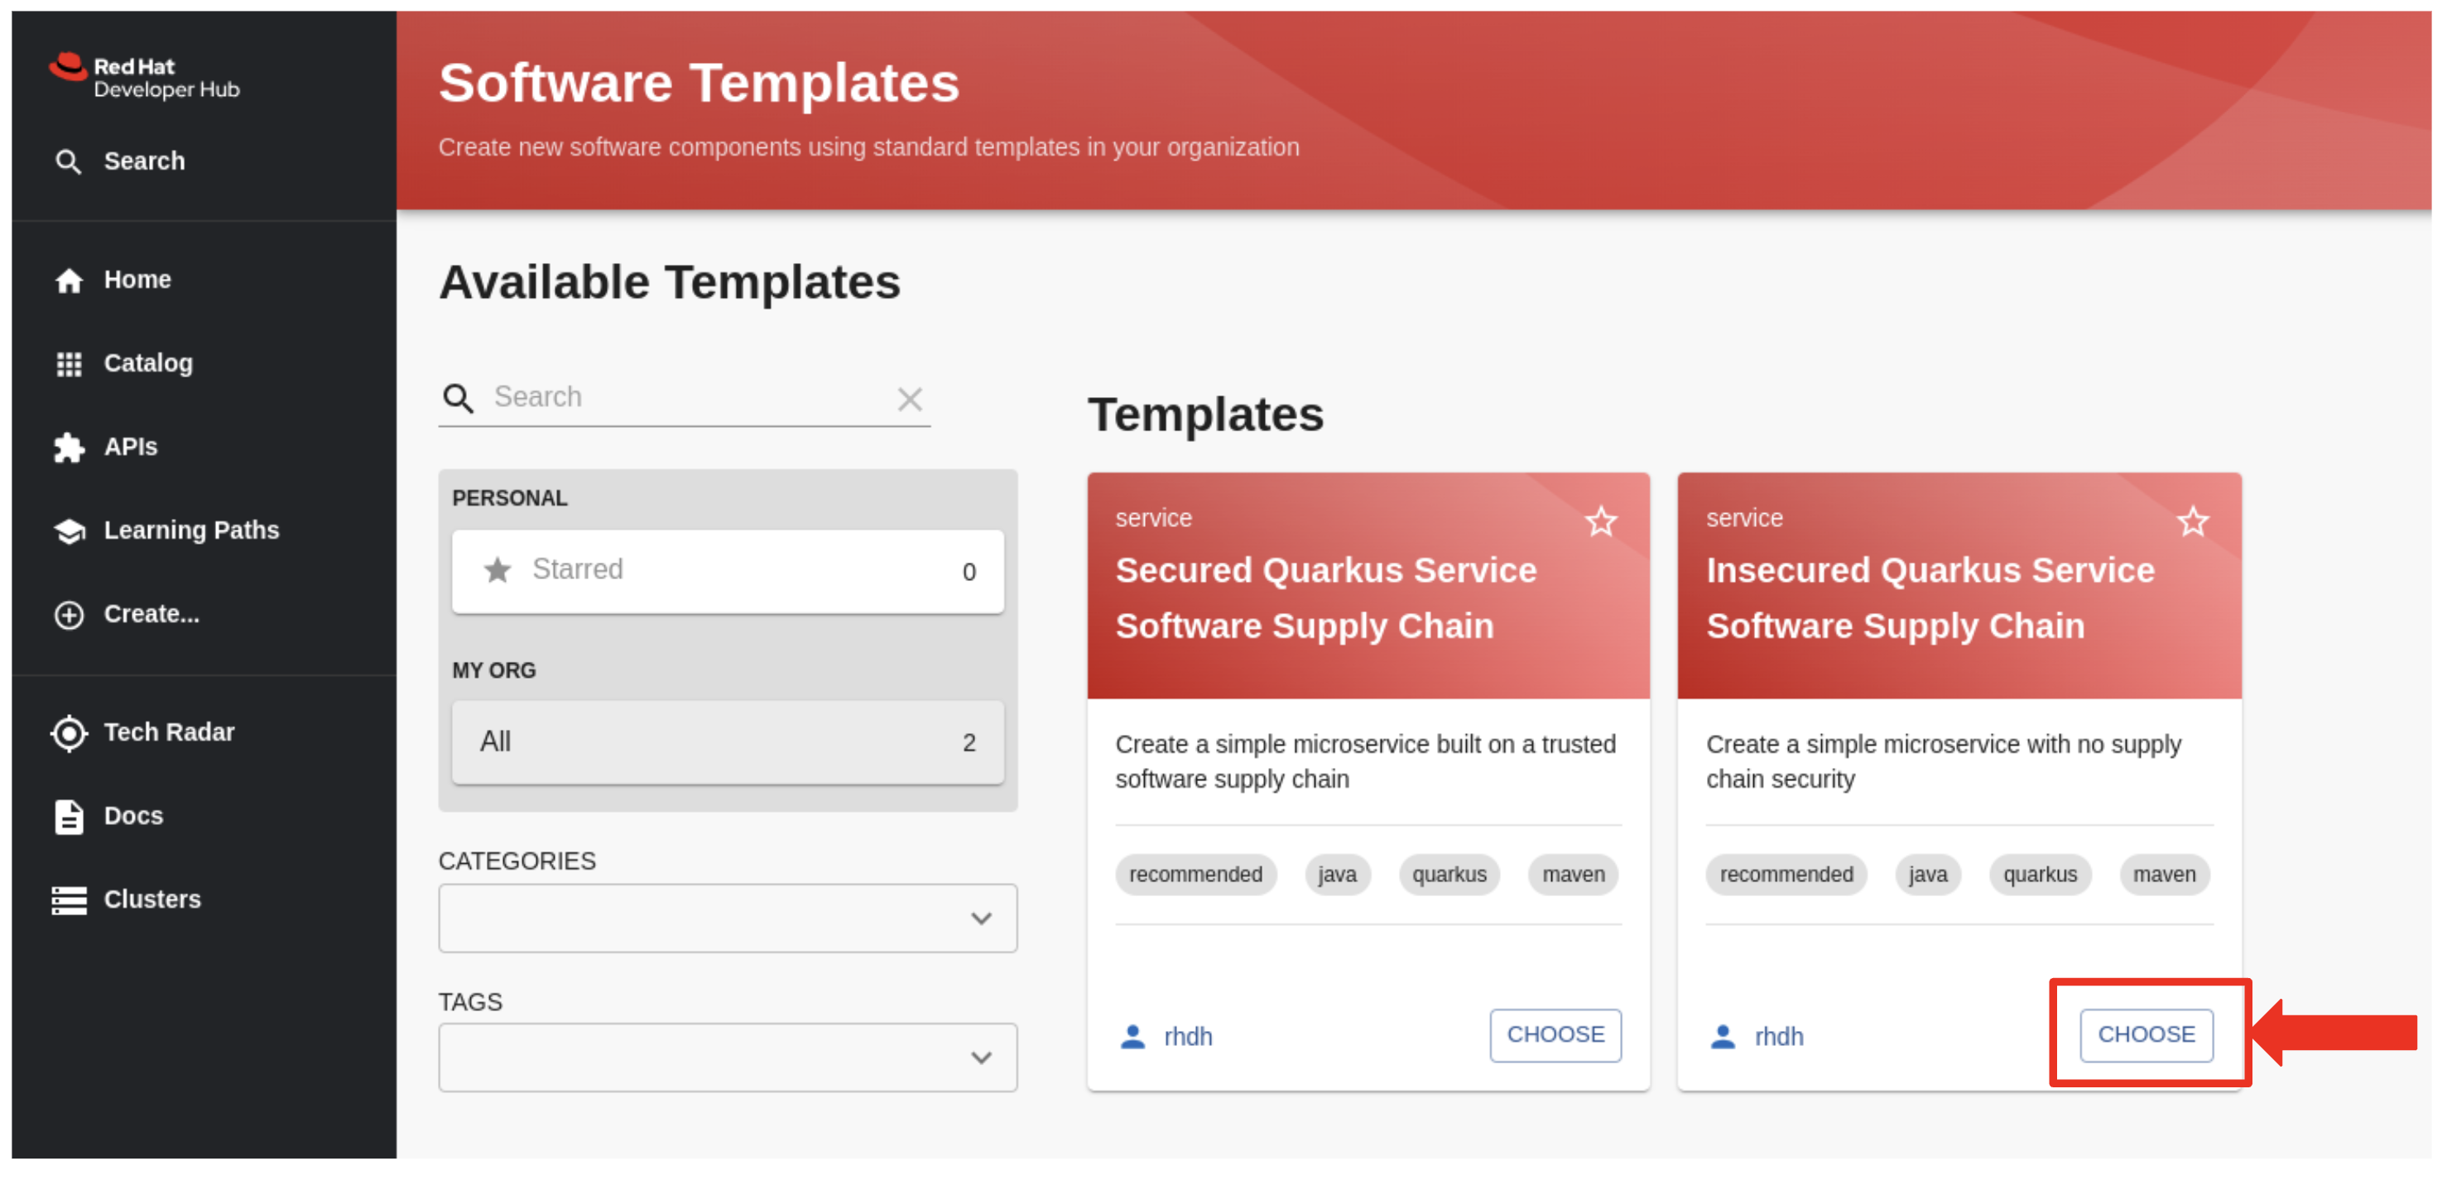Click 'java' tag on Secured template

[1338, 875]
